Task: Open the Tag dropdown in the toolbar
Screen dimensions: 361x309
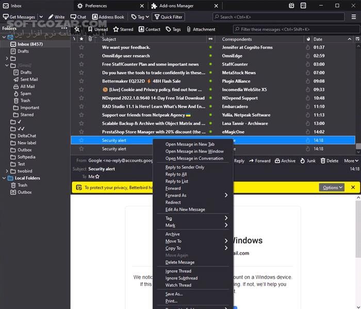Action: tap(140, 17)
